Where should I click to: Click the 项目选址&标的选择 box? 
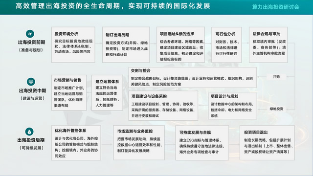pos(180,44)
